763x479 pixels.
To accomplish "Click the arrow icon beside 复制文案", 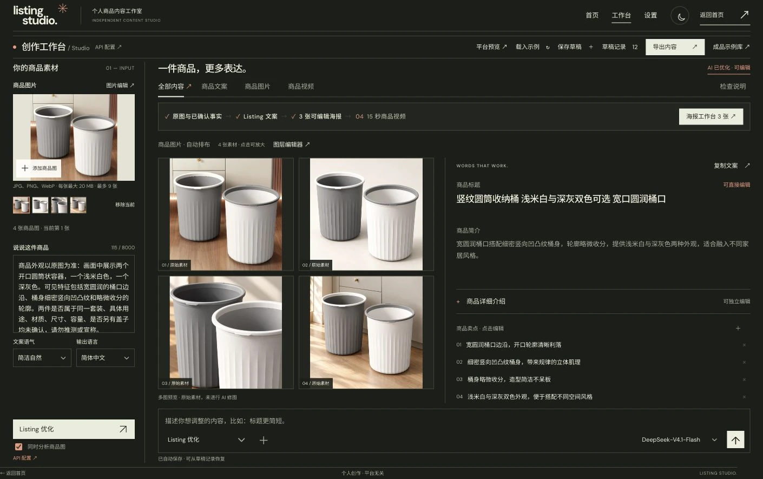I will [x=747, y=166].
